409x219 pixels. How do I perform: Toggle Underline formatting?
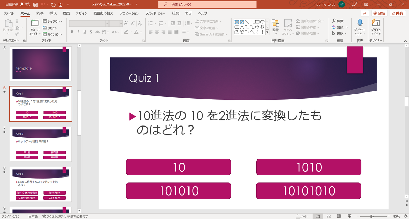click(85, 32)
